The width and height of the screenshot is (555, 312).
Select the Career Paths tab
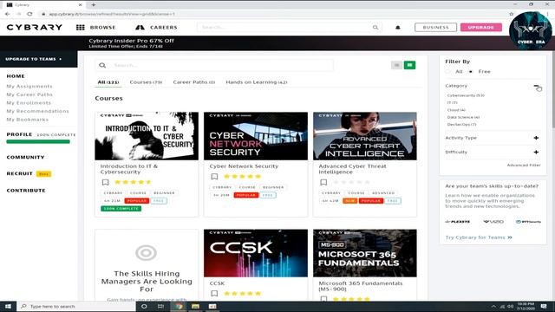(194, 82)
